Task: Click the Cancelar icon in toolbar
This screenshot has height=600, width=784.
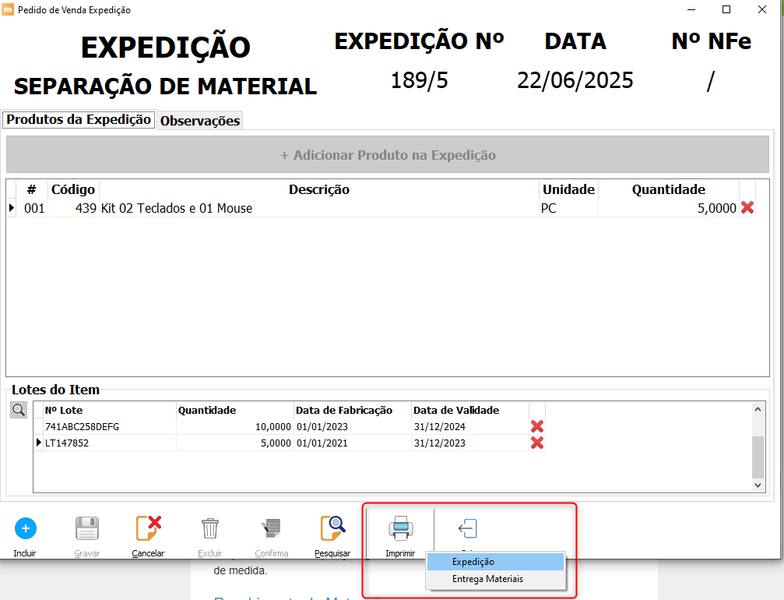Action: point(148,528)
